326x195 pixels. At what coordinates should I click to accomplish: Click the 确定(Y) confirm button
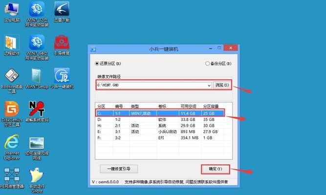click(x=216, y=169)
